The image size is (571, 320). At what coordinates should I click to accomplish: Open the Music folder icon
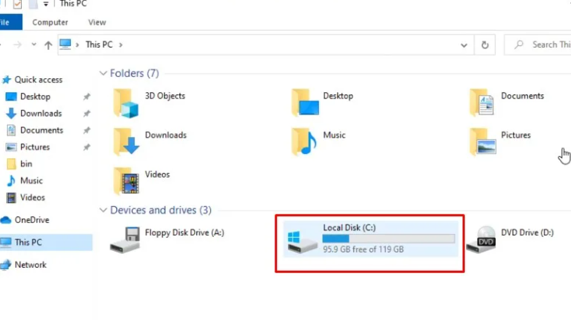[x=304, y=142]
